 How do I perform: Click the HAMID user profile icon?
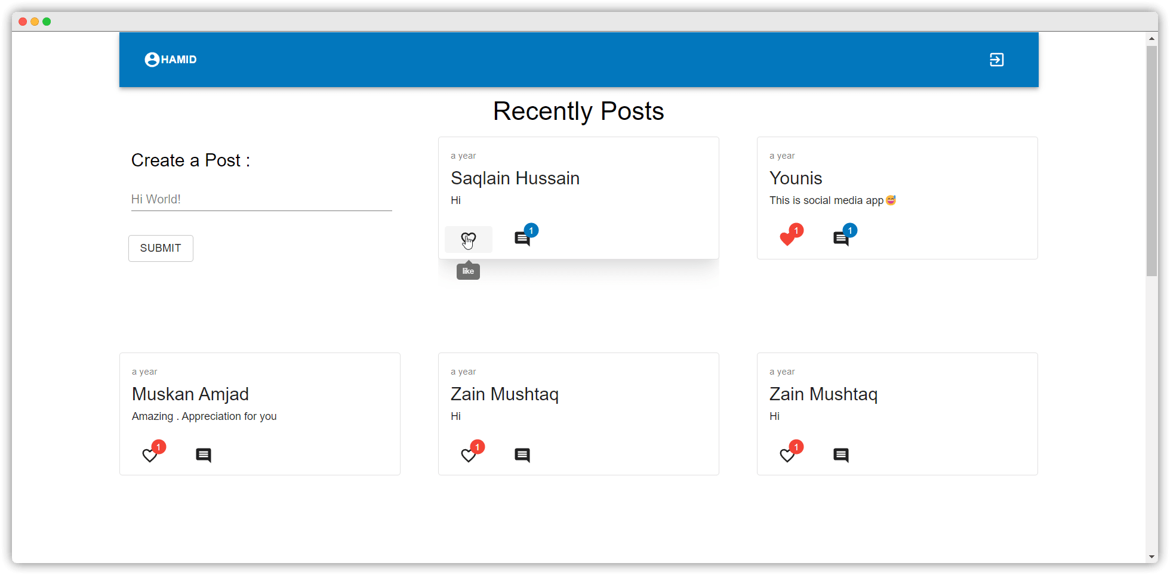[x=152, y=60]
